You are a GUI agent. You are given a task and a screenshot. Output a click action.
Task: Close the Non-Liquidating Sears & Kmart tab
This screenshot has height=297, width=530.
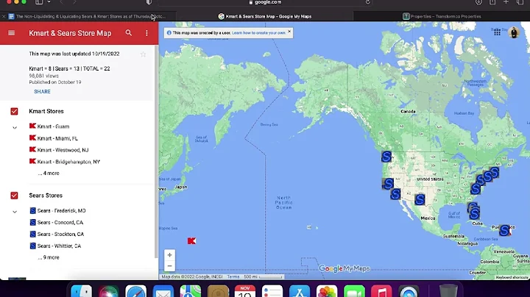pyautogui.click(x=4, y=16)
